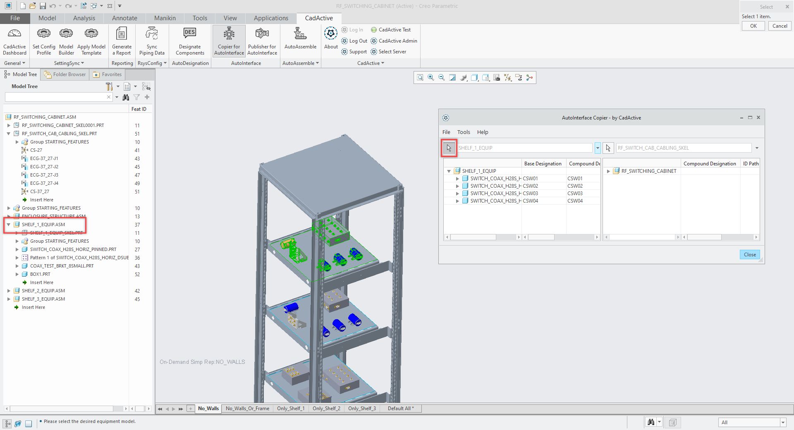
Task: Switch to the Folder Browser tab
Action: tap(65, 74)
